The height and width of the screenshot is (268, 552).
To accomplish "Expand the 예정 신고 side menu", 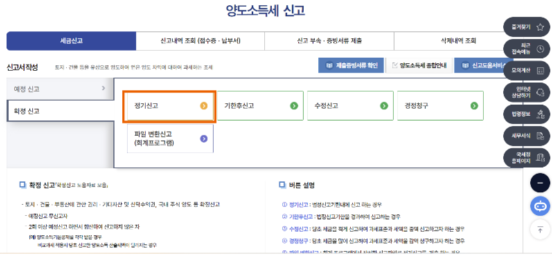I will tap(60, 89).
